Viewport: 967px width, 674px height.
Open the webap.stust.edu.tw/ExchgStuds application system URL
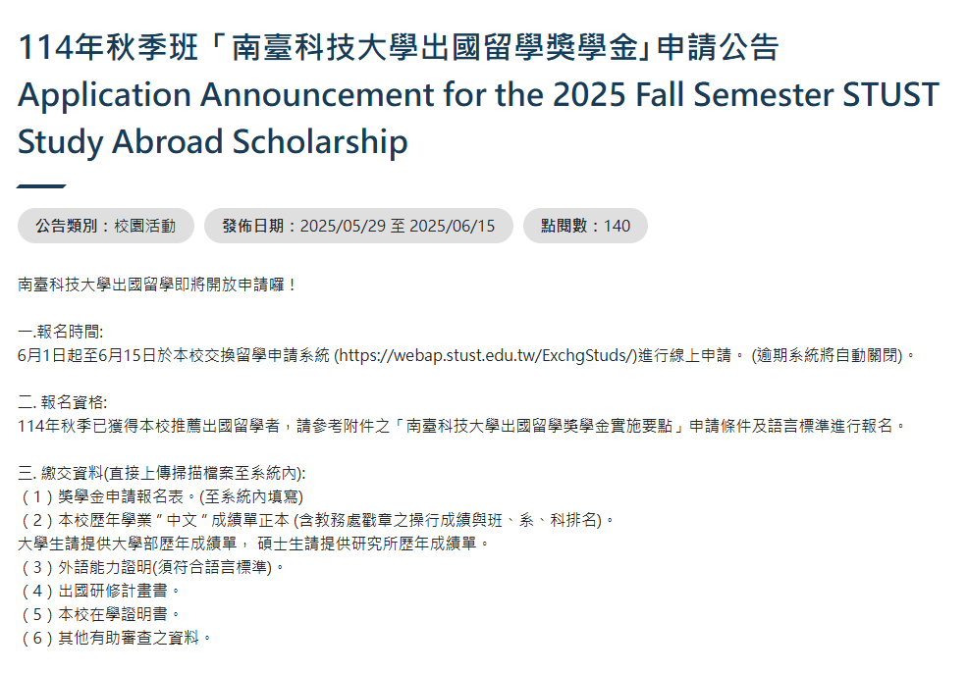click(485, 355)
